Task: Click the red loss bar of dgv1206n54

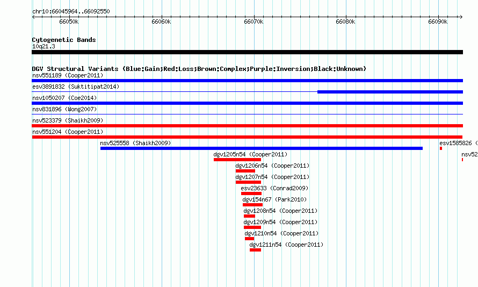Action: (x=245, y=171)
